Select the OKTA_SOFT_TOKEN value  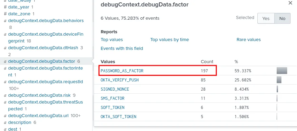(118, 117)
